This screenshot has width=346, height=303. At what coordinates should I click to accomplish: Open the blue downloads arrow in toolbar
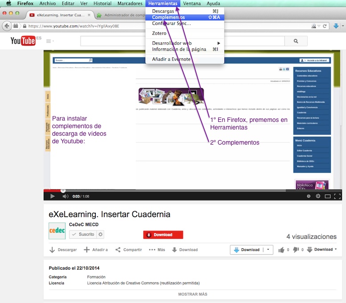coord(336,26)
